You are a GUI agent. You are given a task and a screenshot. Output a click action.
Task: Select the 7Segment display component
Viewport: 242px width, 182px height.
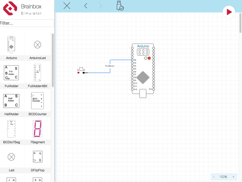(x=37, y=129)
